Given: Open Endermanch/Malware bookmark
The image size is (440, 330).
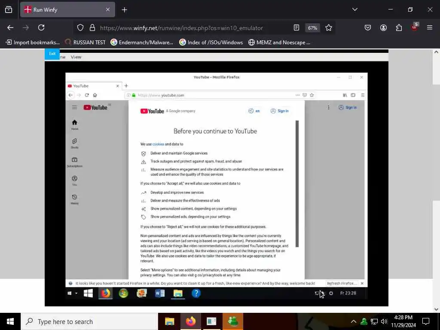Looking at the screenshot, I should (142, 43).
